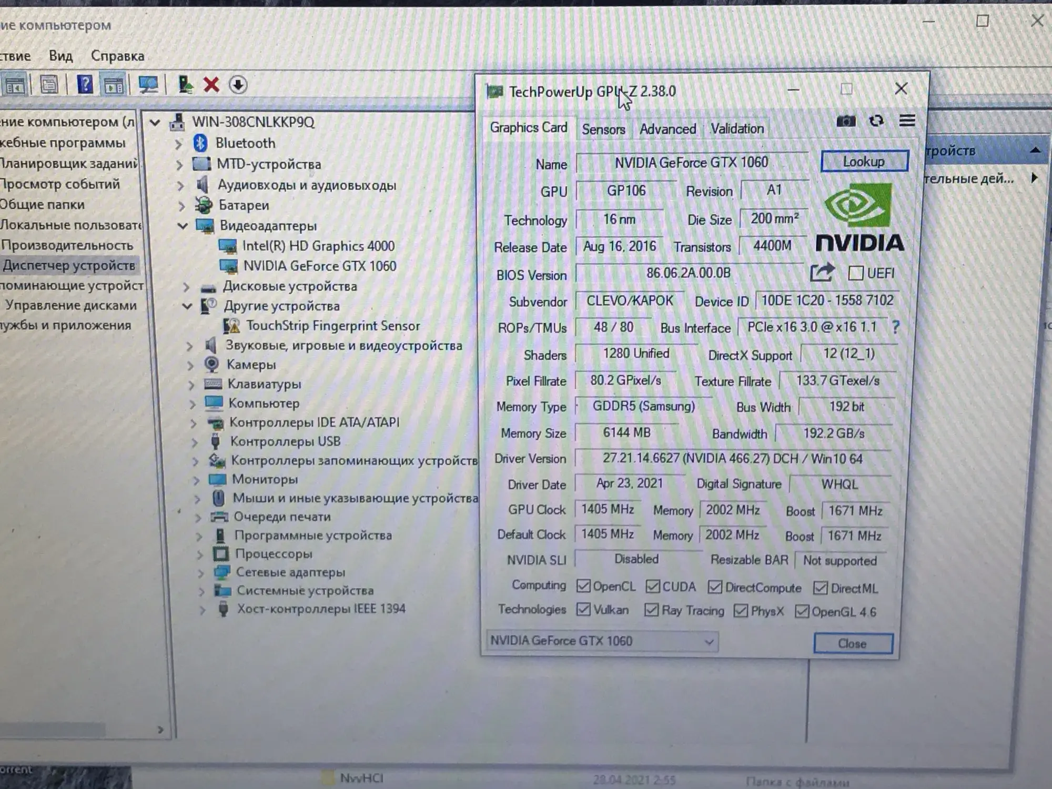
Task: Click the Close button in GPU-Z
Action: 852,643
